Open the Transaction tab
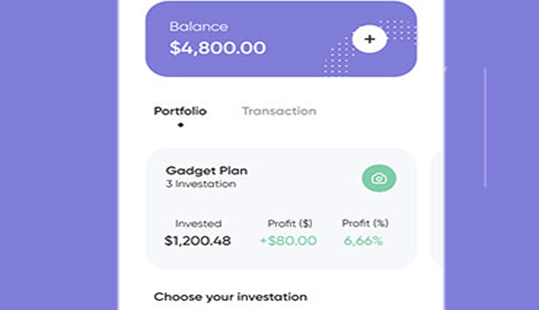The image size is (539, 310). (x=279, y=111)
